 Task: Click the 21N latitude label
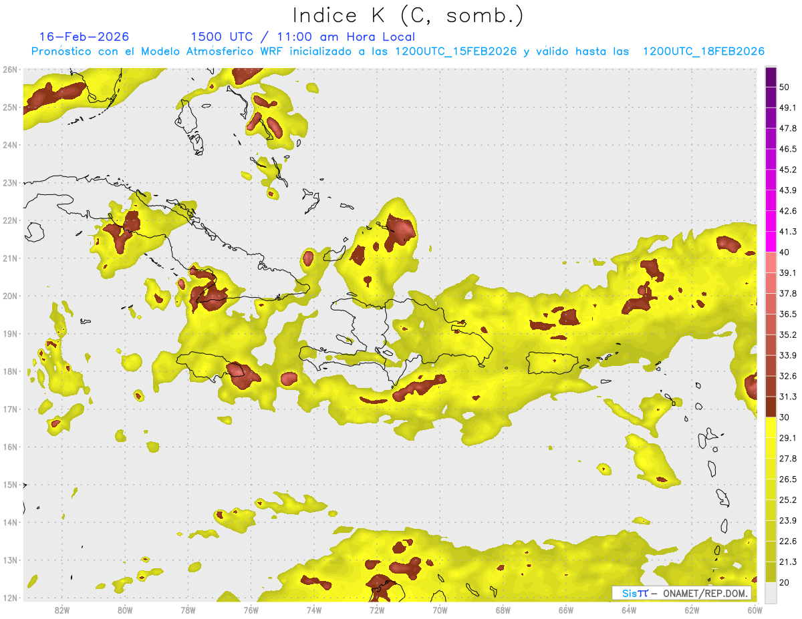point(10,258)
